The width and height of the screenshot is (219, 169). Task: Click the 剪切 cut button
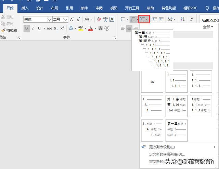7,17
